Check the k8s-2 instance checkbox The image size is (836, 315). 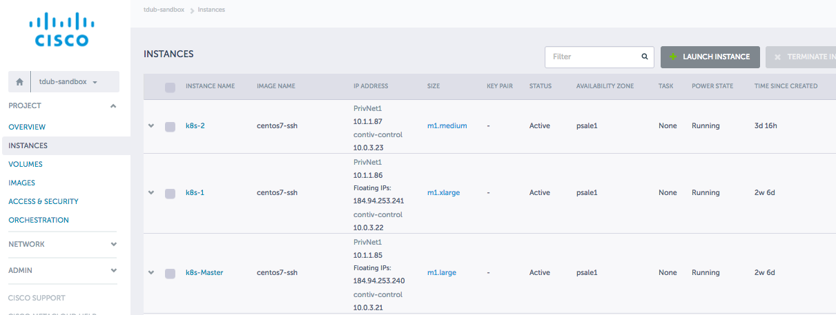[x=170, y=127]
